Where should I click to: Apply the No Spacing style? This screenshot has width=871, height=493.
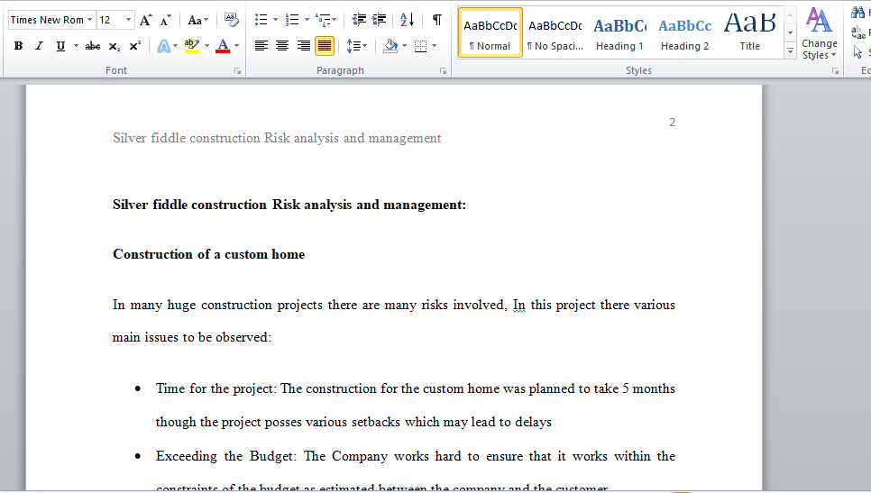coord(555,32)
